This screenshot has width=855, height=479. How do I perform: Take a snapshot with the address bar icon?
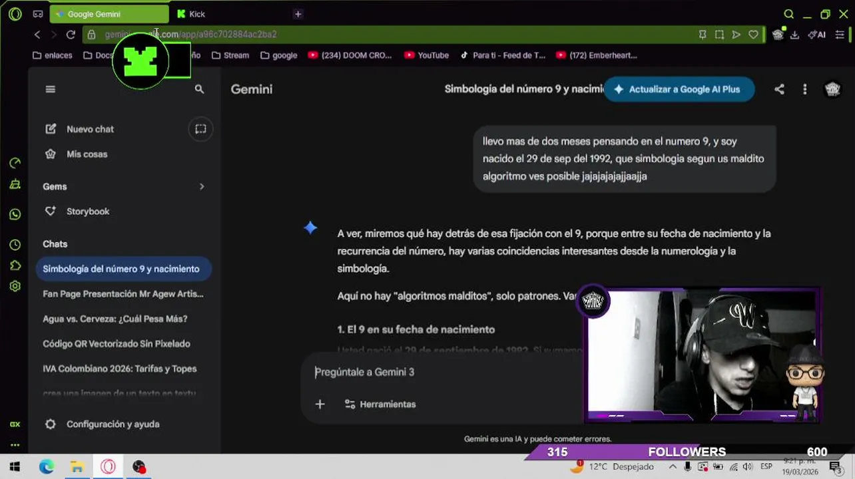tap(719, 35)
